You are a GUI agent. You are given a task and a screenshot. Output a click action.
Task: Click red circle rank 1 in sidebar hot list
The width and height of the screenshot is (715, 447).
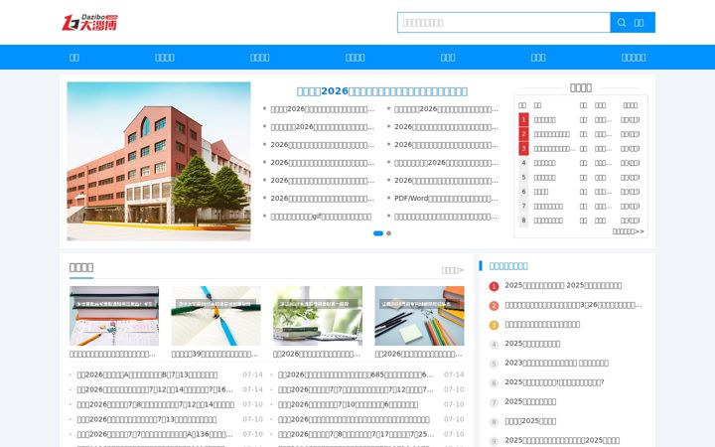tap(494, 286)
